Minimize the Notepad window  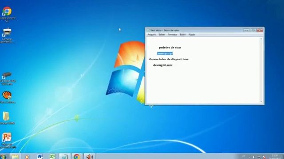[x=246, y=30]
